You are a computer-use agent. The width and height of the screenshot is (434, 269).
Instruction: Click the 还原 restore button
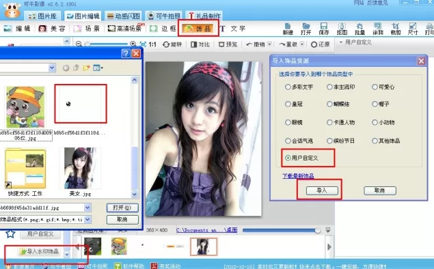[321, 44]
